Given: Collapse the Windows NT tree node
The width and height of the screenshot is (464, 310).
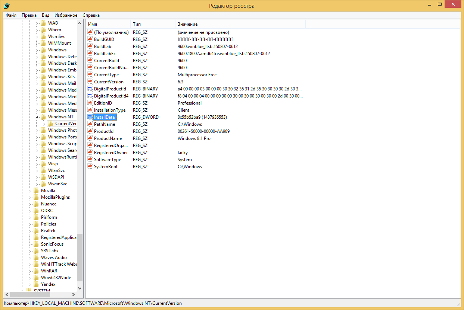Looking at the screenshot, I should click(x=37, y=117).
